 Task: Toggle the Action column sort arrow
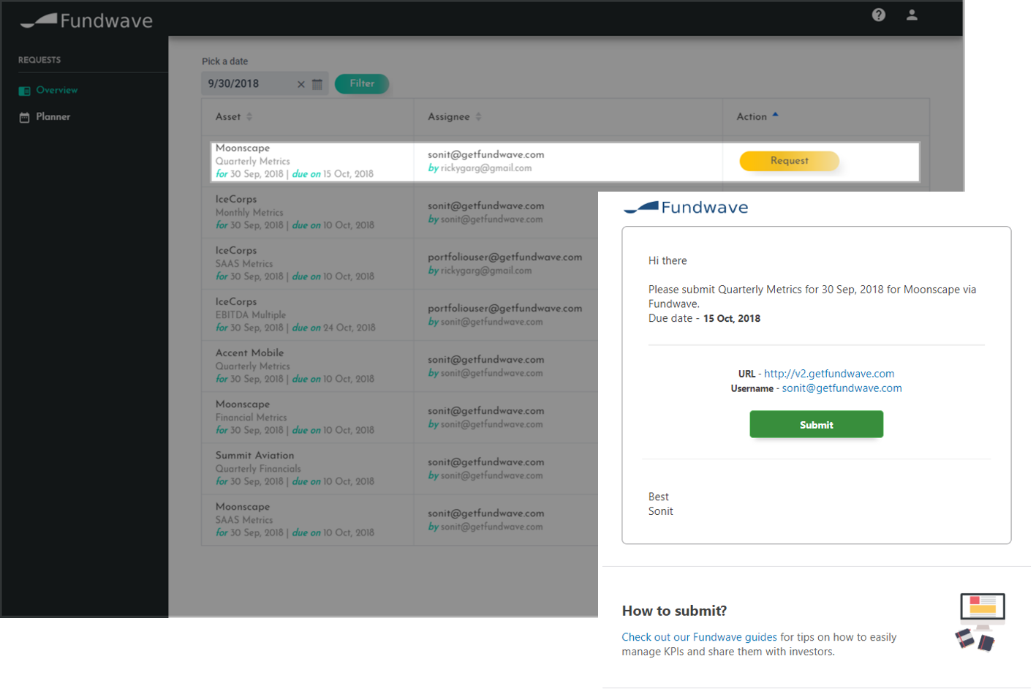(x=776, y=115)
